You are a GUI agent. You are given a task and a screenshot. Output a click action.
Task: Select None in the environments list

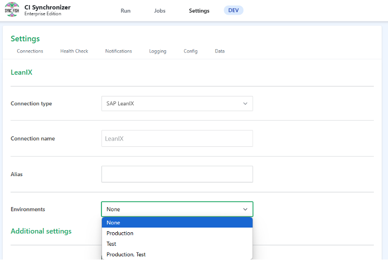pyautogui.click(x=177, y=222)
